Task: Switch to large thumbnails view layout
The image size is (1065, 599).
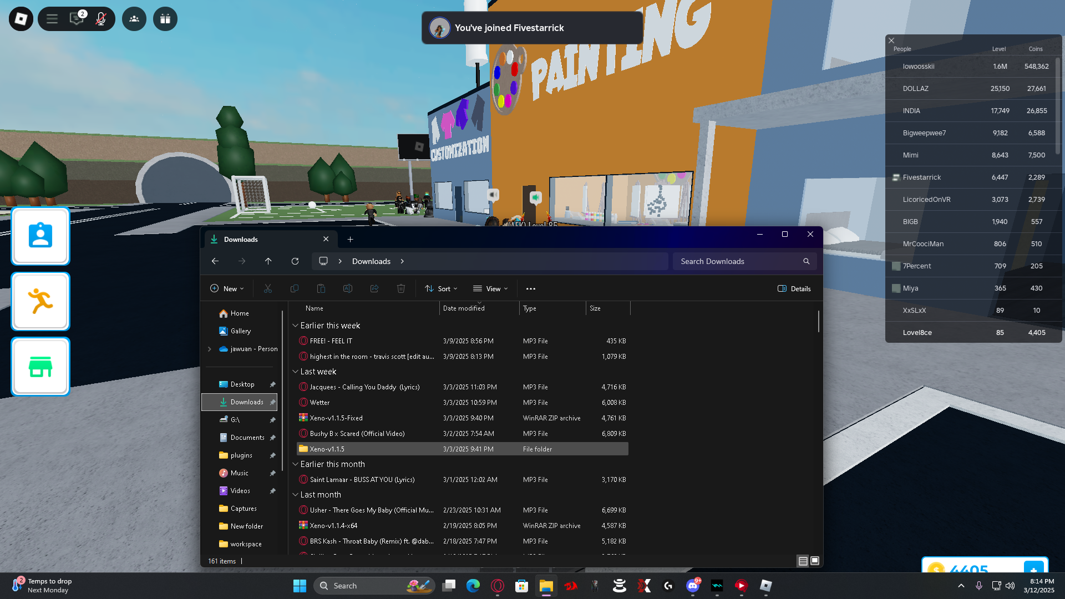Action: [815, 561]
